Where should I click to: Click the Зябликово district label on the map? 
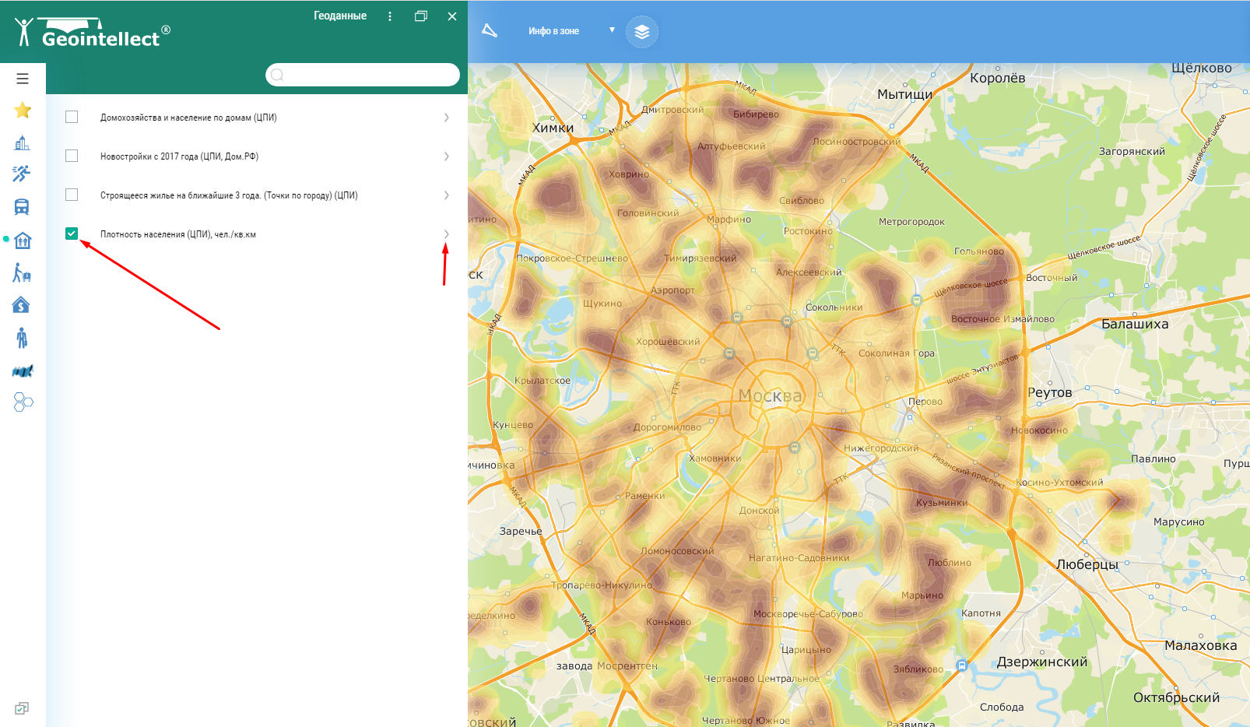(918, 669)
